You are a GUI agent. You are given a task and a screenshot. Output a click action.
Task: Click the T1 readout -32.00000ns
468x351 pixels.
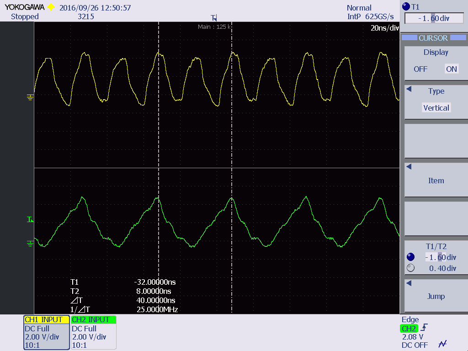pos(155,282)
